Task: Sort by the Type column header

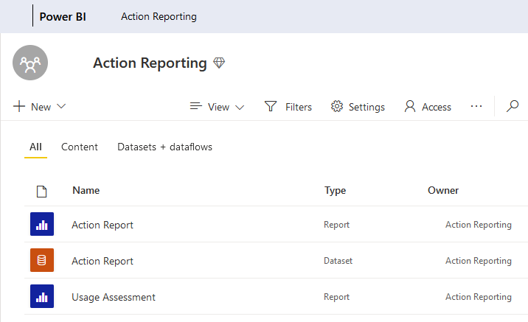Action: (x=335, y=191)
